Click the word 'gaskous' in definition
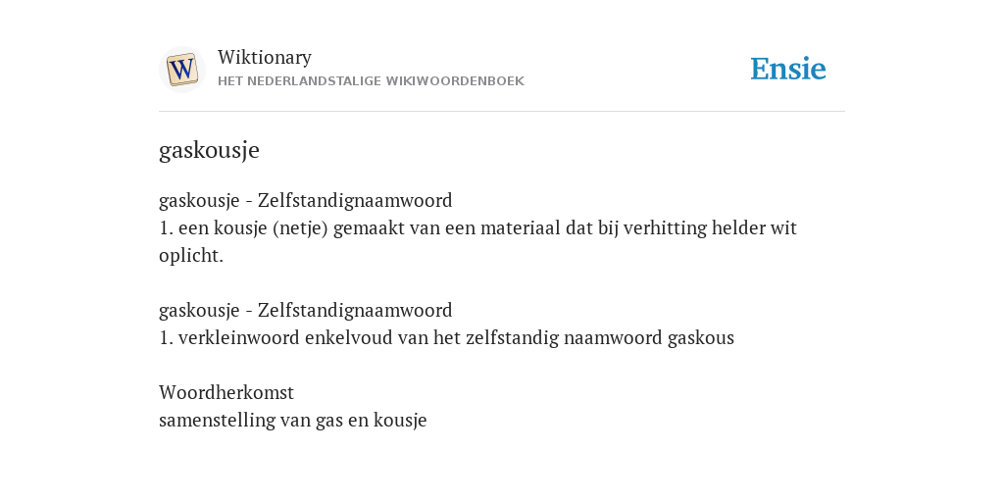 pos(700,338)
